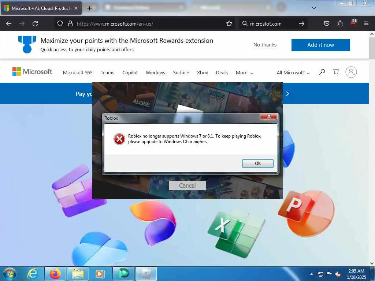The width and height of the screenshot is (375, 281).
Task: Click the taskbar clock showing 2:05 AM
Action: tap(356, 274)
